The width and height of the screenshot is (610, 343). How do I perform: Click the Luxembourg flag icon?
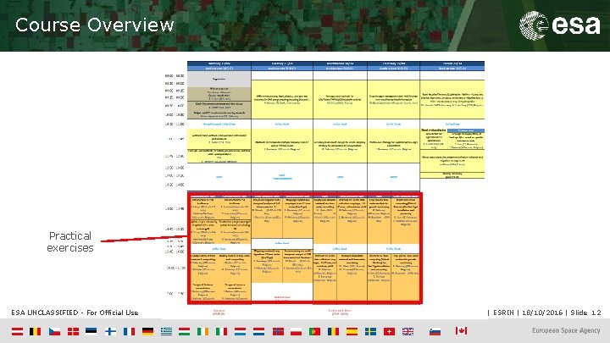(x=240, y=331)
